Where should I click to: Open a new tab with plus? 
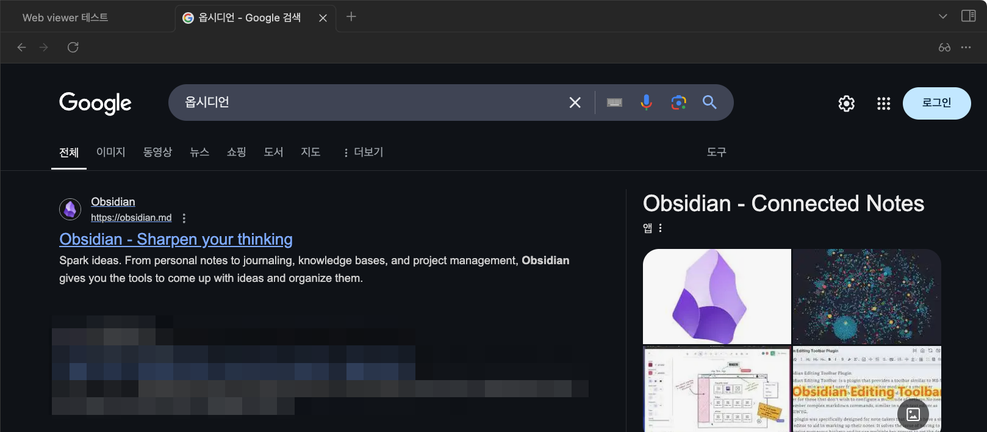point(351,16)
